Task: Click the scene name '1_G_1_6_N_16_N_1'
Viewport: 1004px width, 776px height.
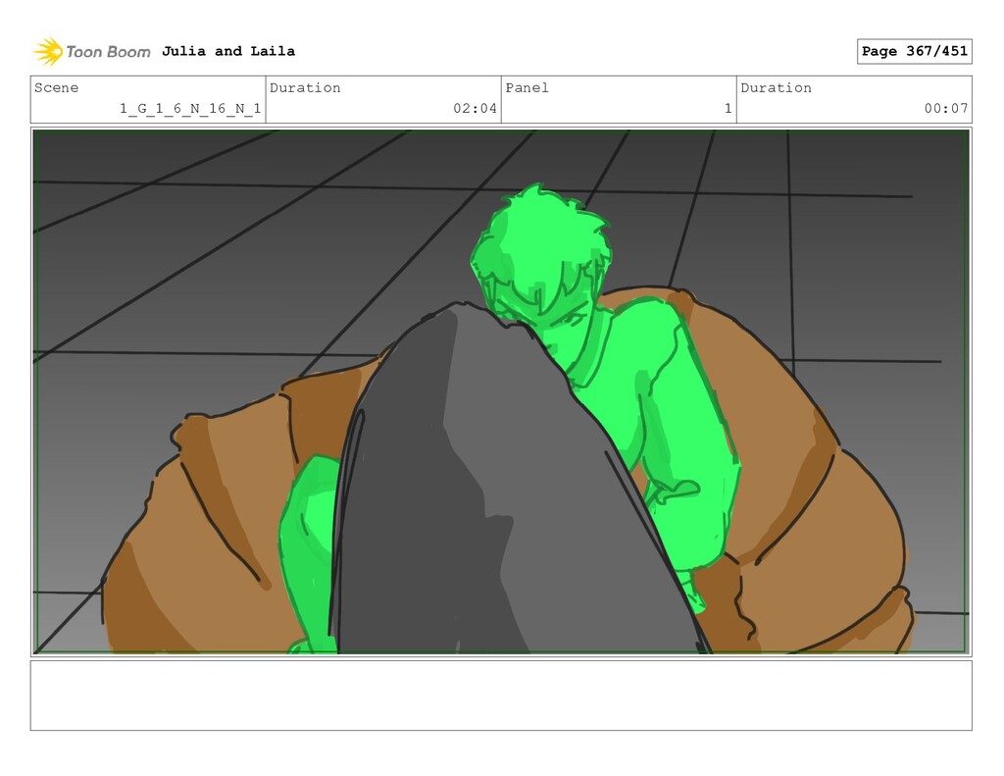Action: pos(190,108)
